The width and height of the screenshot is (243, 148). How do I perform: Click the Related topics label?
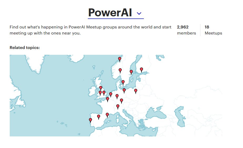coord(25,48)
